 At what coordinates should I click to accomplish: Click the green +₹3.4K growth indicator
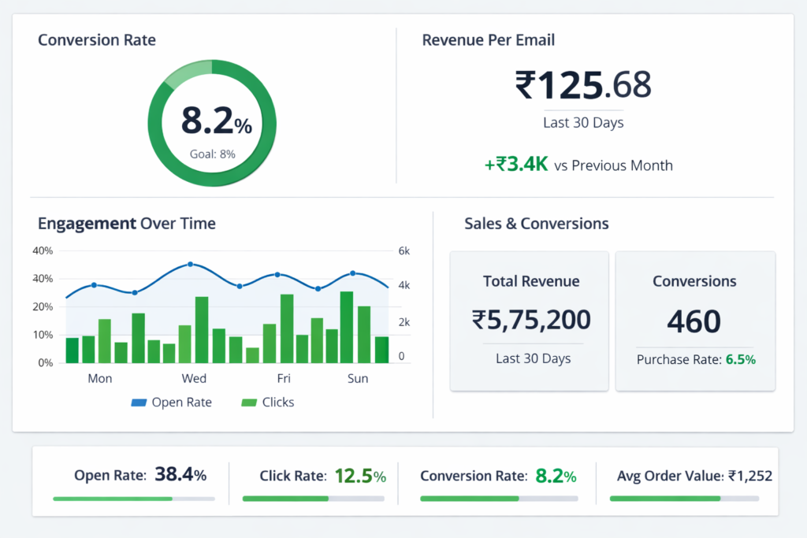click(x=515, y=165)
